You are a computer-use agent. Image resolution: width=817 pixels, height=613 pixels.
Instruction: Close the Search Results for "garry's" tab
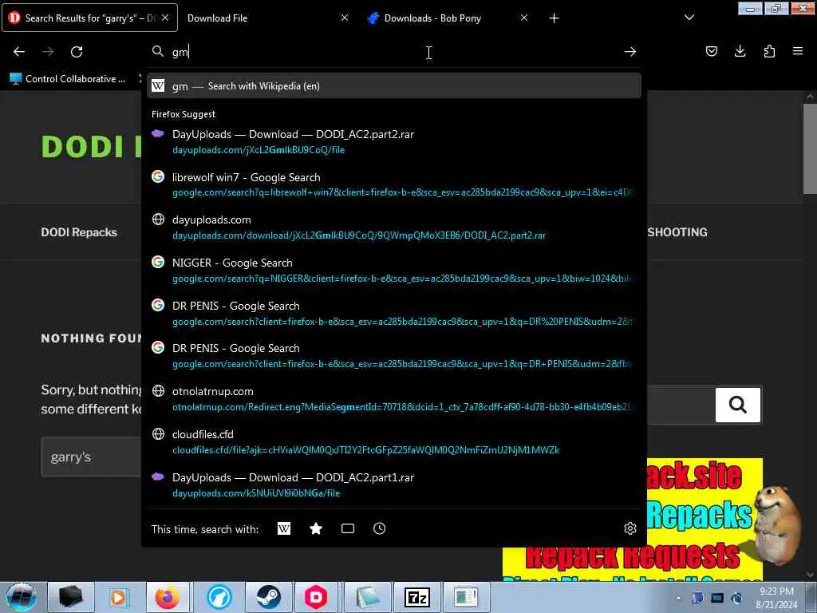tap(165, 18)
